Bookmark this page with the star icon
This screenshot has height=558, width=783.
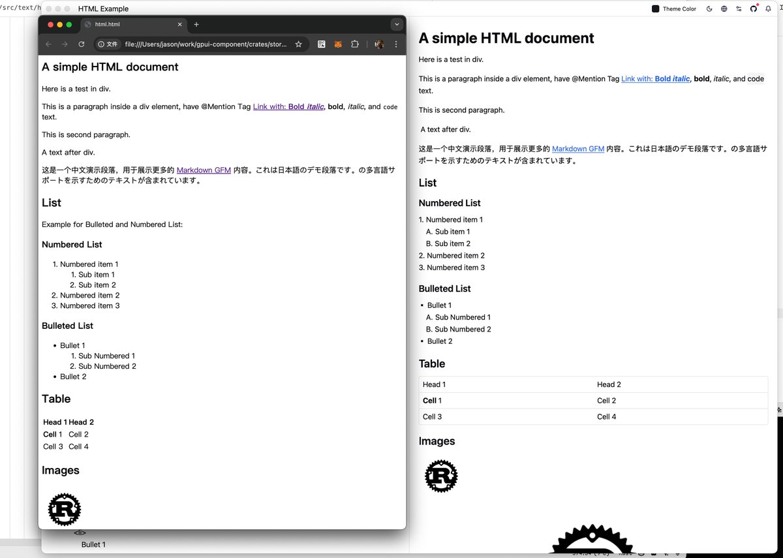(299, 44)
